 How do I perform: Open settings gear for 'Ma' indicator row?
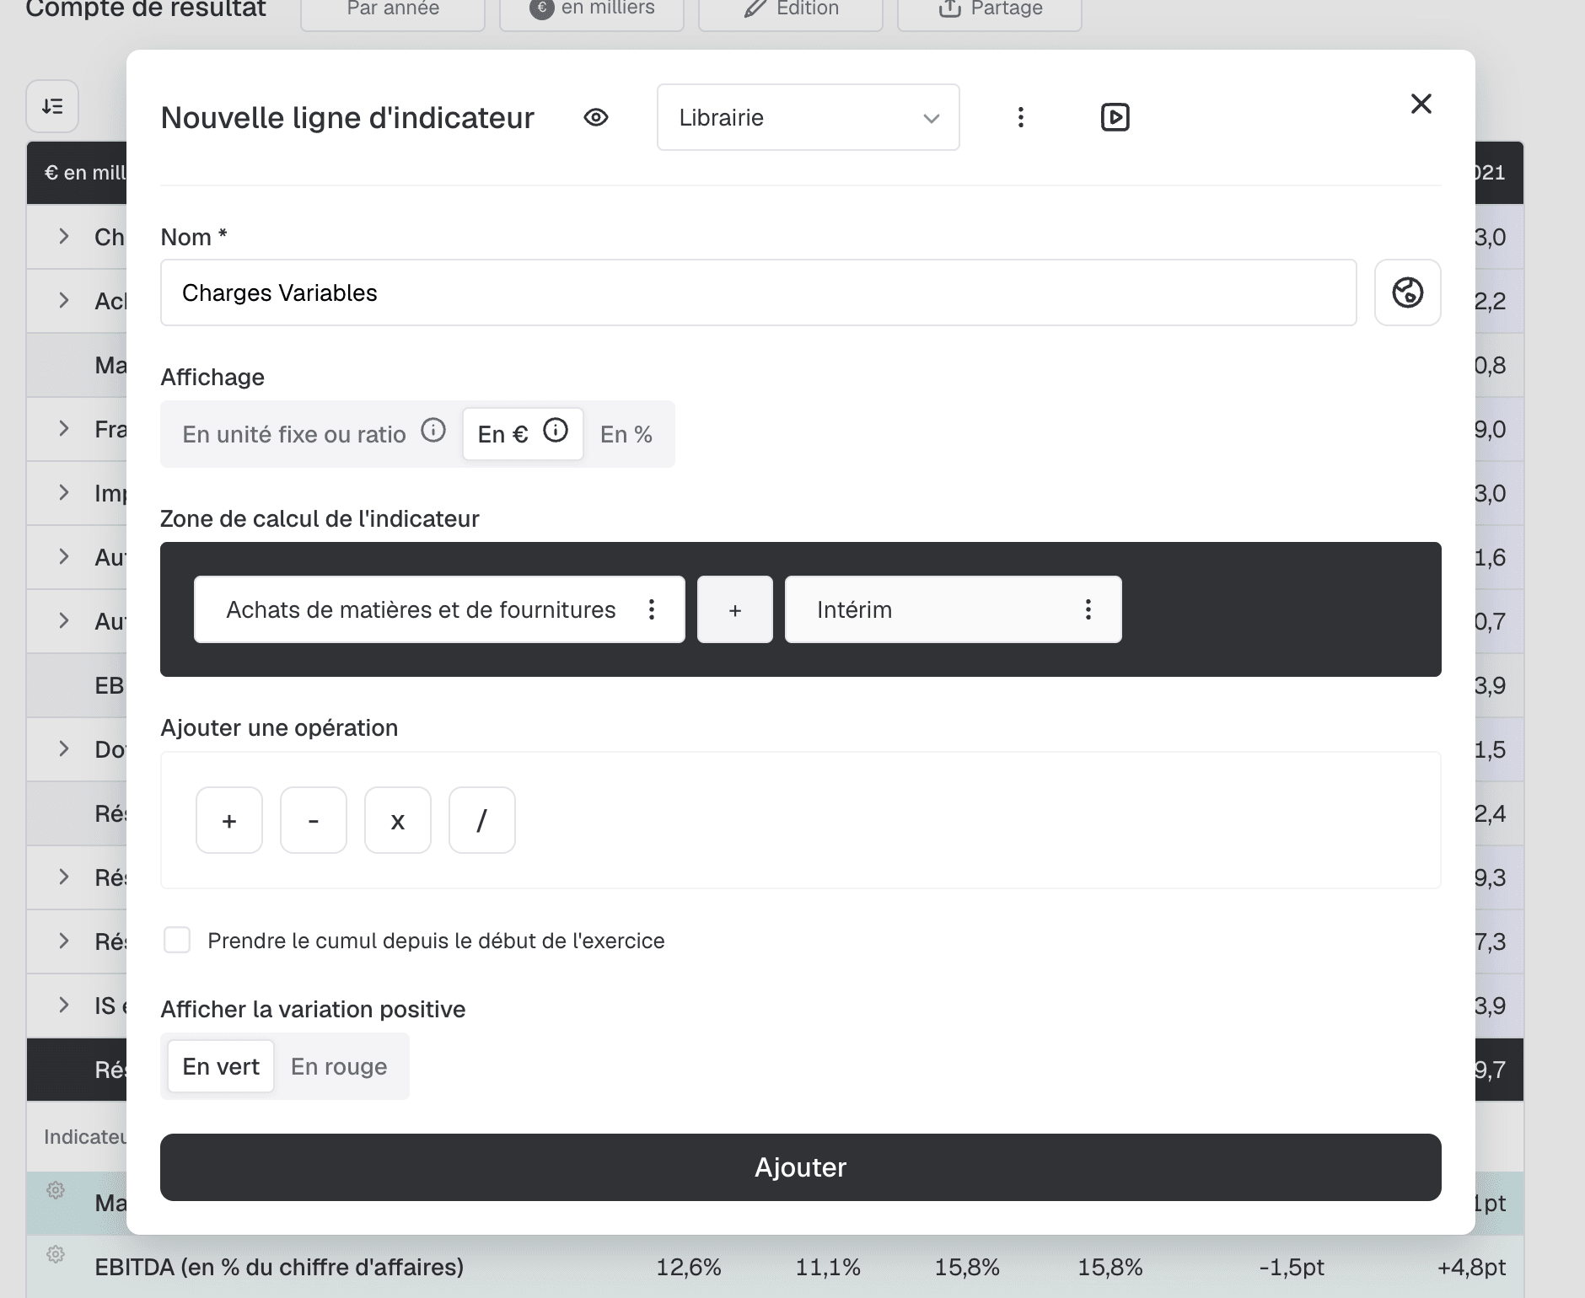tap(56, 1190)
